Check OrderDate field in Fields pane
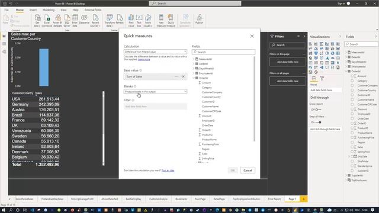Viewport: 379px width, 213px height. (x=352, y=118)
